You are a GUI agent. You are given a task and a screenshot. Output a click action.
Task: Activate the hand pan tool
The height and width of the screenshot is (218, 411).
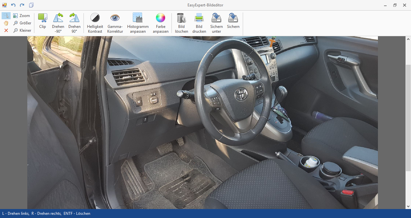click(x=6, y=23)
